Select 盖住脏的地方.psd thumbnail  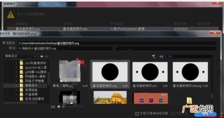150,72
